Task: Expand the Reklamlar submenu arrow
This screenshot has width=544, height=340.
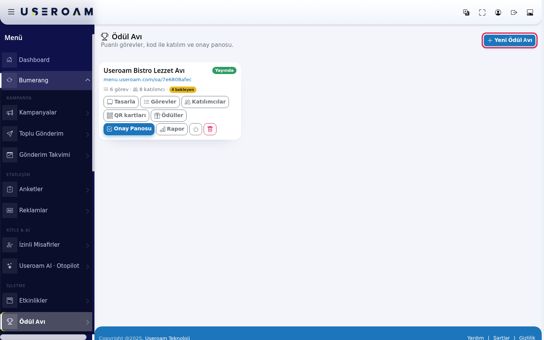Action: pyautogui.click(x=87, y=211)
